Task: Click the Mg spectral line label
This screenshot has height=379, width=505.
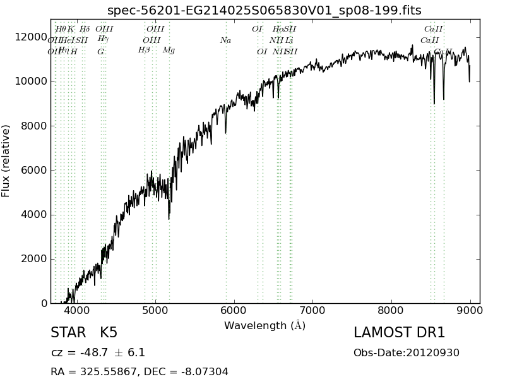Action: [169, 51]
